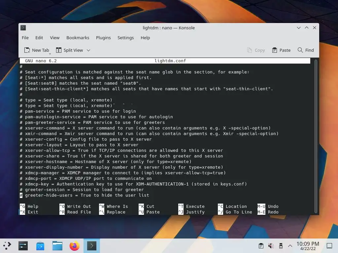Screen dimensions: 338x253
Task: Click the muted volume tray icon
Action: click(x=271, y=246)
